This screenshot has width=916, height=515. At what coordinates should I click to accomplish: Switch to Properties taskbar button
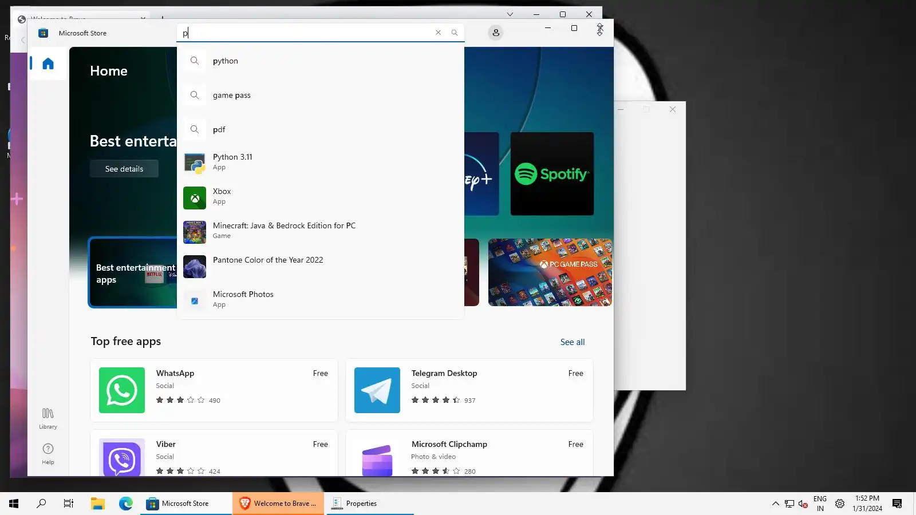[x=370, y=504]
